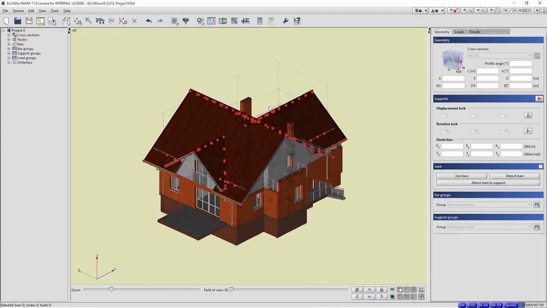Expand the Nodes tree node
This screenshot has width=547, height=308.
[x=9, y=40]
